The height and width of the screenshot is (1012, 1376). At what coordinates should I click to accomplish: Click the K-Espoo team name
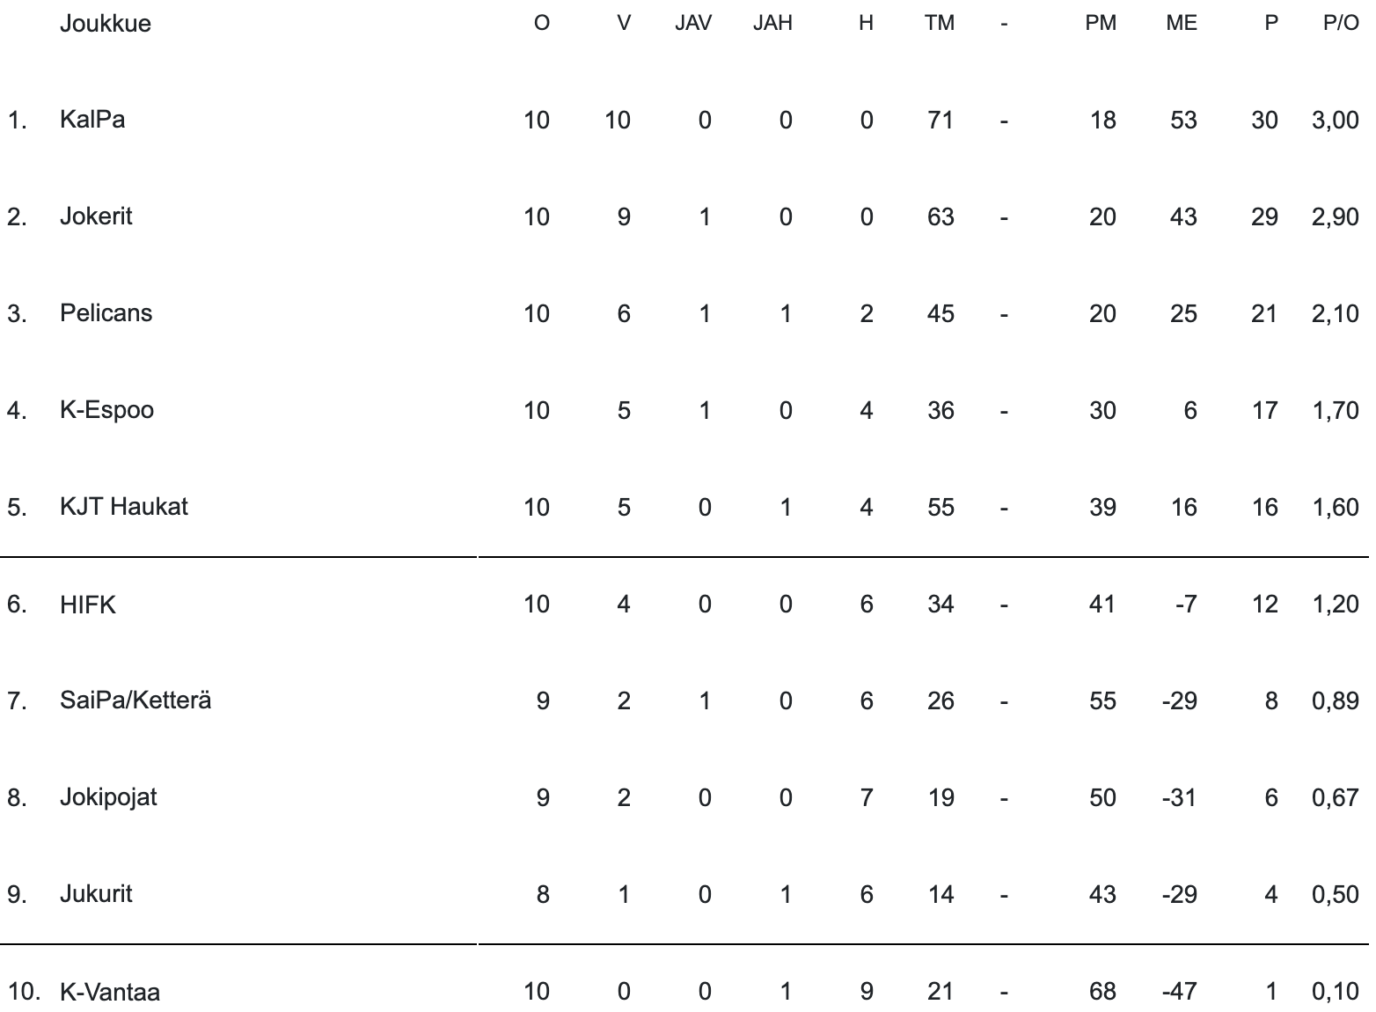[106, 409]
